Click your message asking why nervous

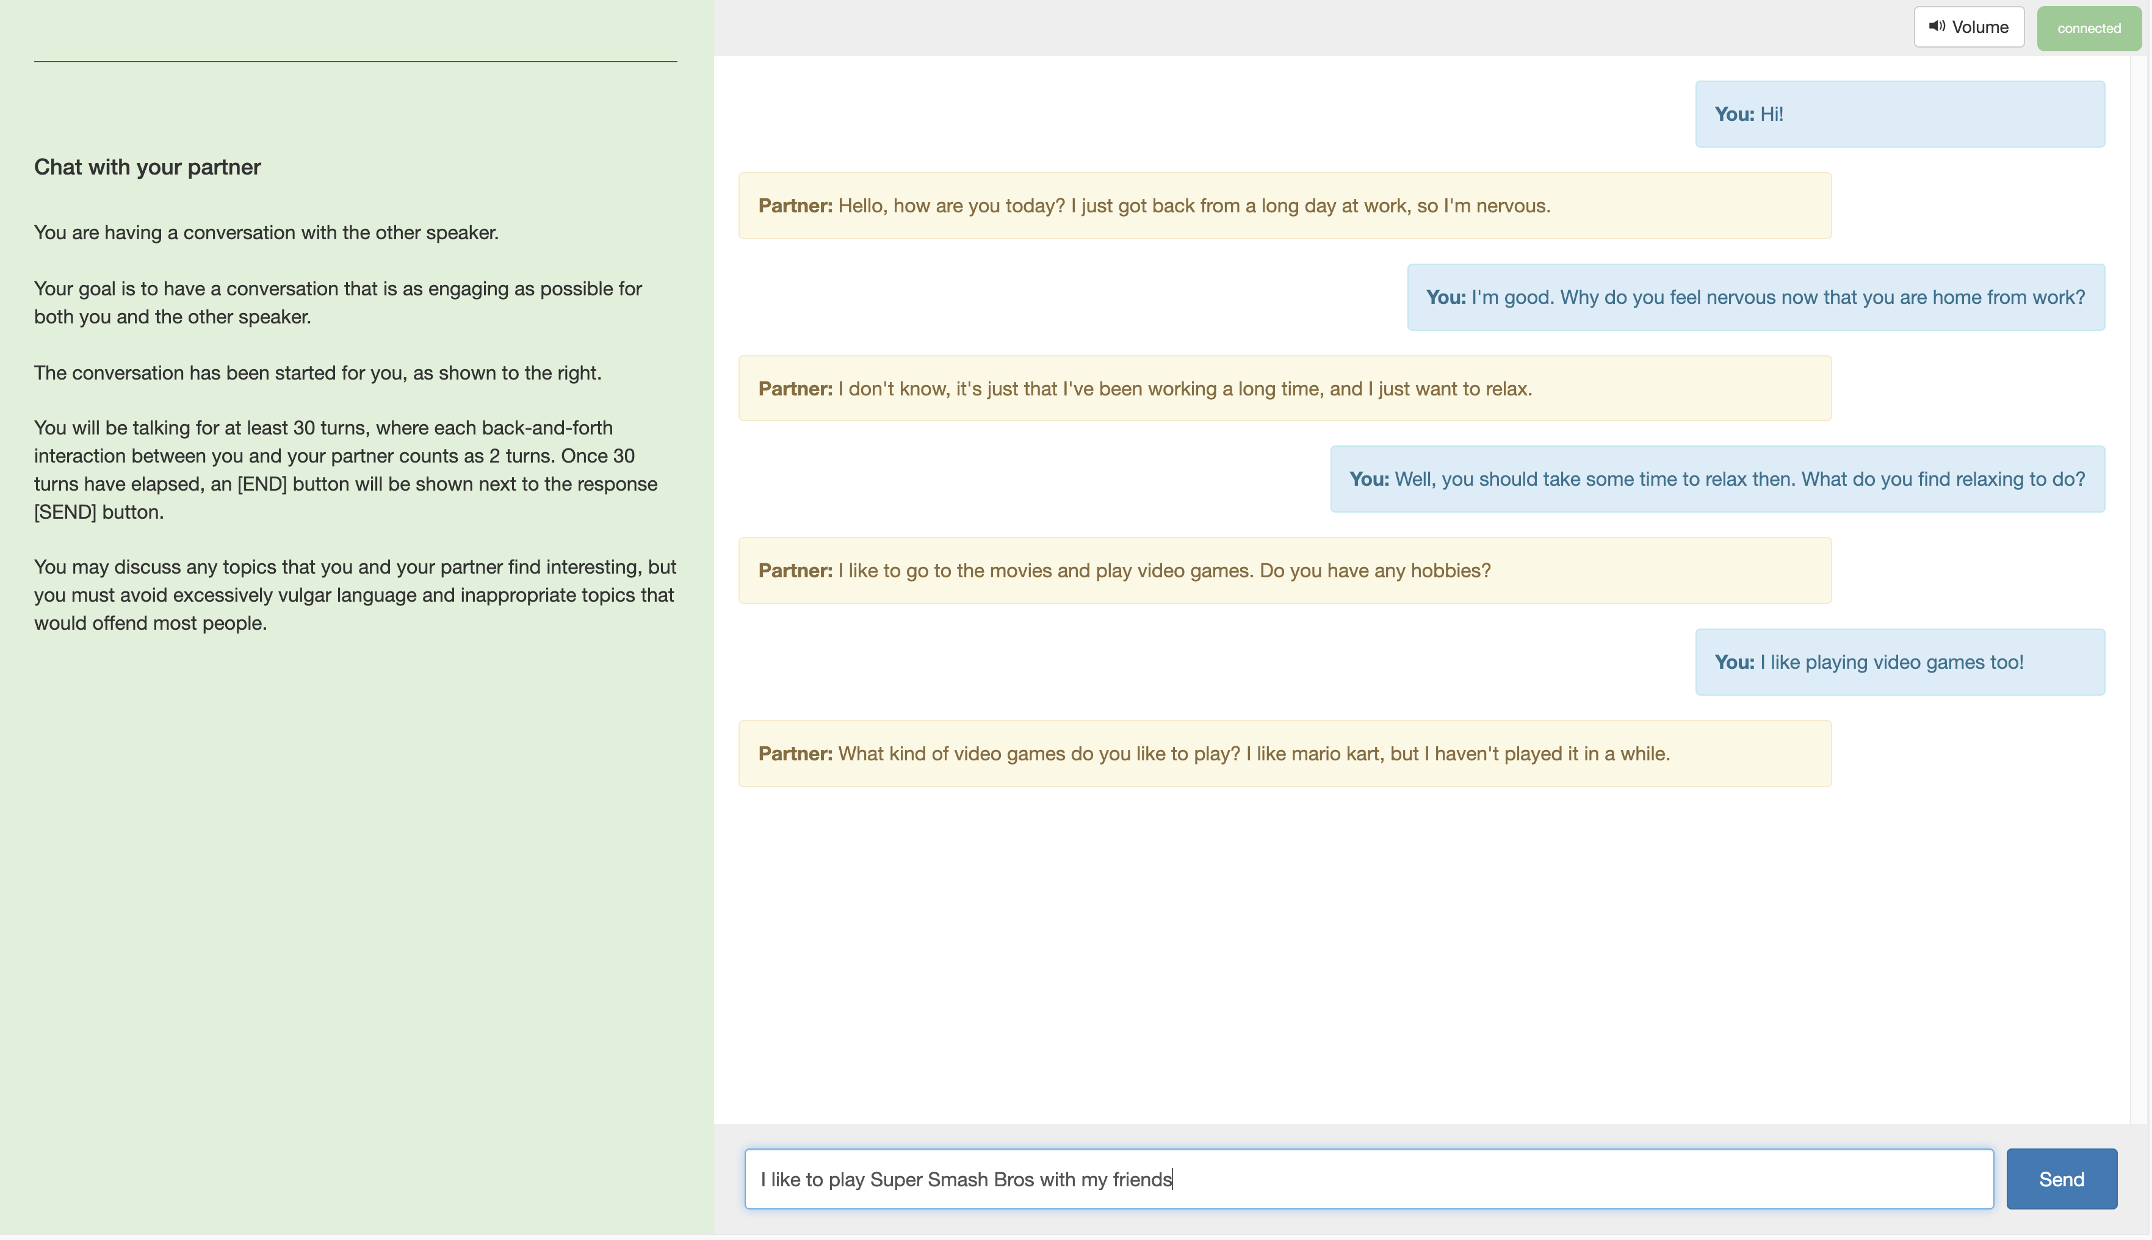click(x=1756, y=297)
